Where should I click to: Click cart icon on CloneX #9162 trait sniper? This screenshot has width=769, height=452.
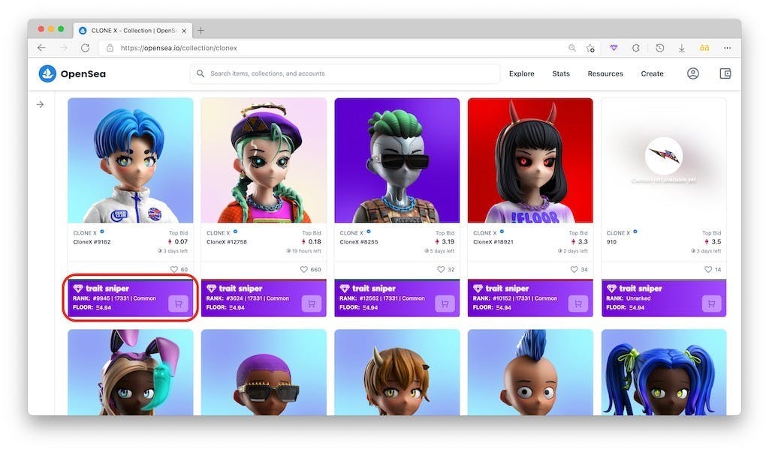(x=177, y=304)
